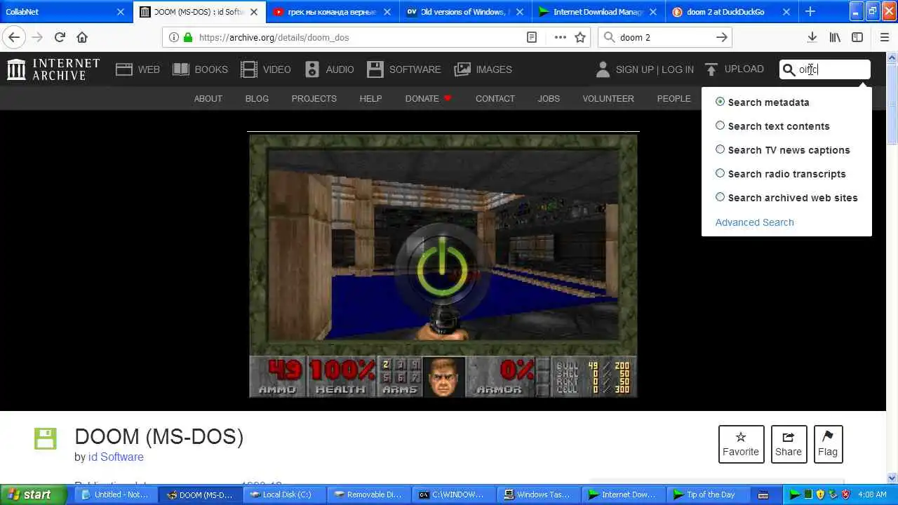Click the browser forward arrow
The width and height of the screenshot is (898, 505).
click(x=37, y=37)
